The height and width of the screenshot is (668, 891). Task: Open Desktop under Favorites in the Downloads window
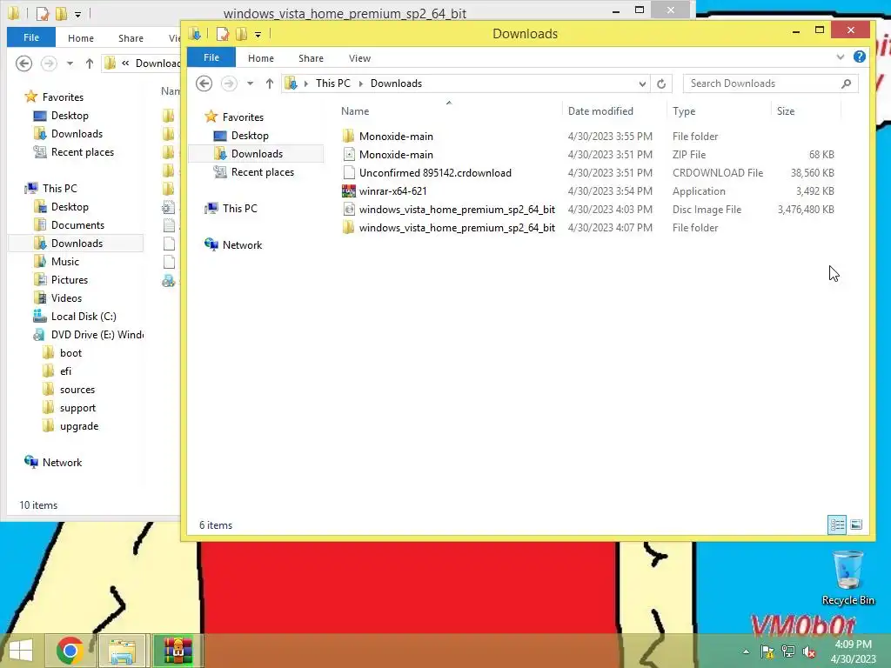250,135
